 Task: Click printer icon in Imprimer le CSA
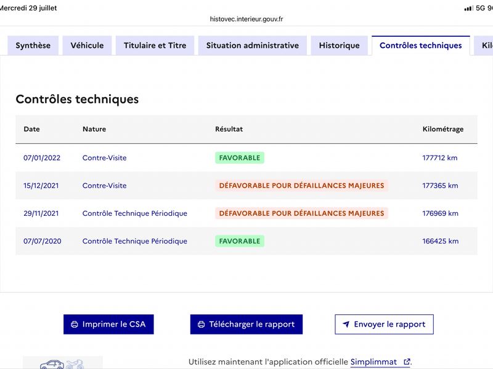pyautogui.click(x=75, y=325)
